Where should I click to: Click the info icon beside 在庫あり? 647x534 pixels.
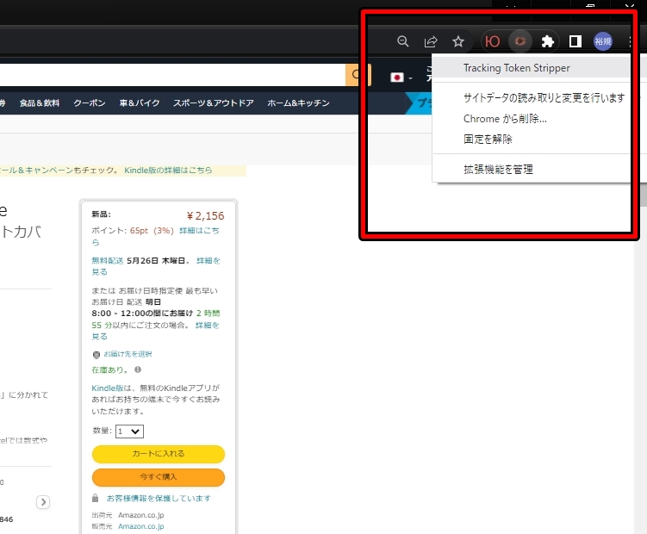coord(138,369)
